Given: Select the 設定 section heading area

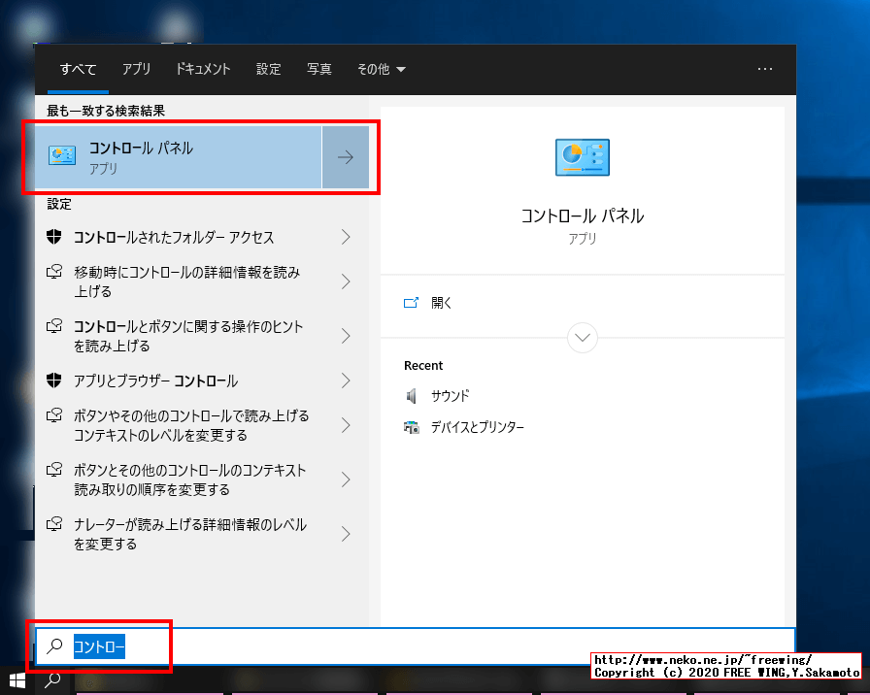Looking at the screenshot, I should [57, 204].
